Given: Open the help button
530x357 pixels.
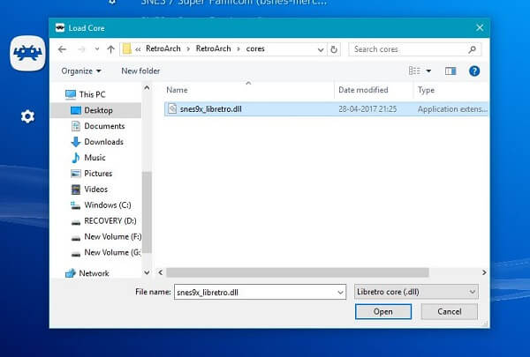Looking at the screenshot, I should coord(474,71).
